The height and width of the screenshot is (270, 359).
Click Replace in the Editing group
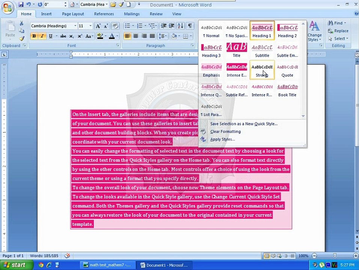click(x=338, y=31)
